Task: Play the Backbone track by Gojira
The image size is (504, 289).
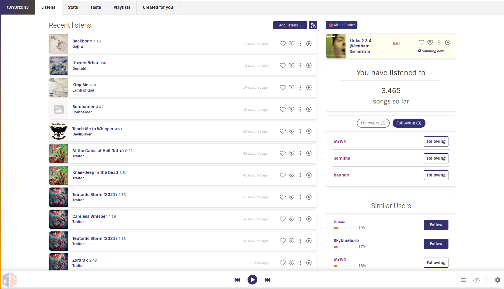Action: pos(309,44)
